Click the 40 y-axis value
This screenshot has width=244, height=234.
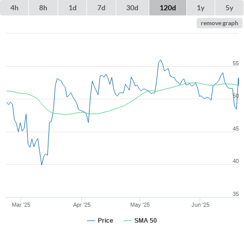pyautogui.click(x=236, y=161)
